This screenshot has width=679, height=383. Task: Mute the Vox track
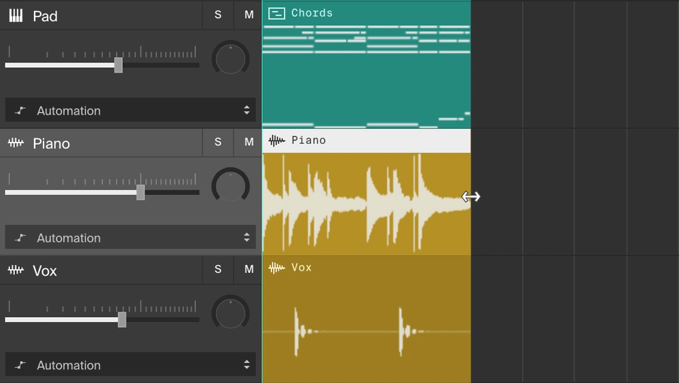(249, 270)
